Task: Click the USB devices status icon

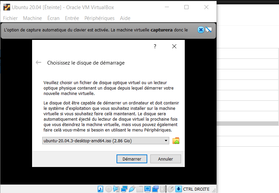Action: pyautogui.click(x=132, y=189)
